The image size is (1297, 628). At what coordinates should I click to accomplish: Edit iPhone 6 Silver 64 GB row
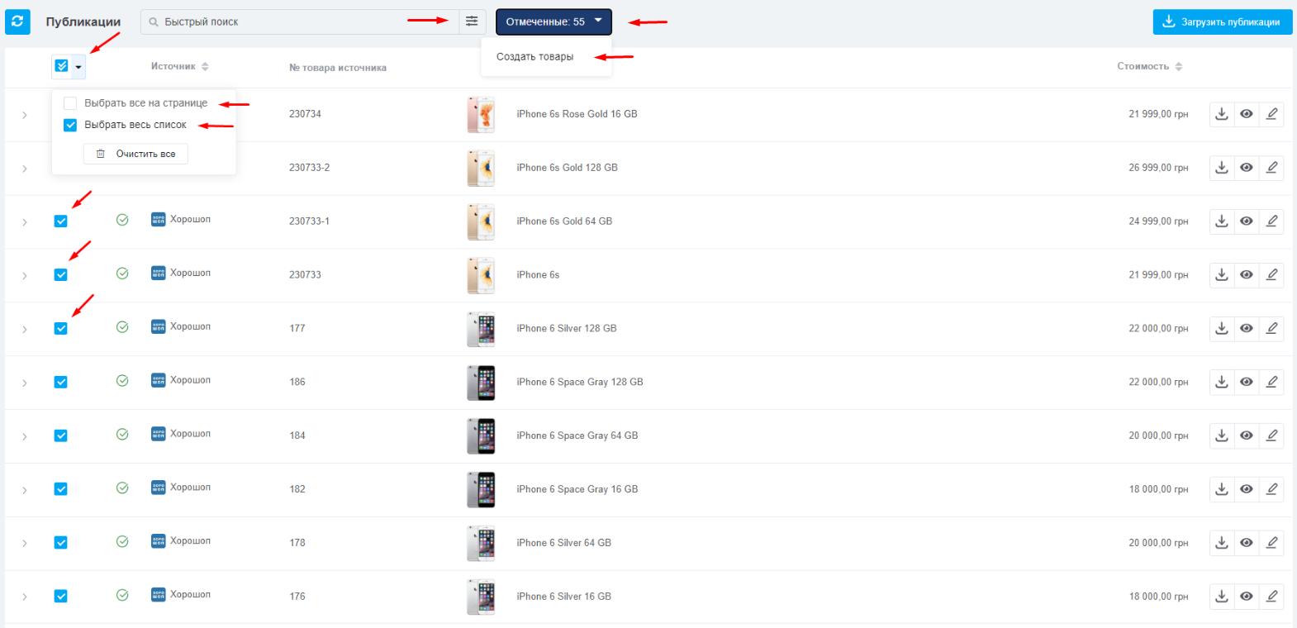click(1271, 543)
